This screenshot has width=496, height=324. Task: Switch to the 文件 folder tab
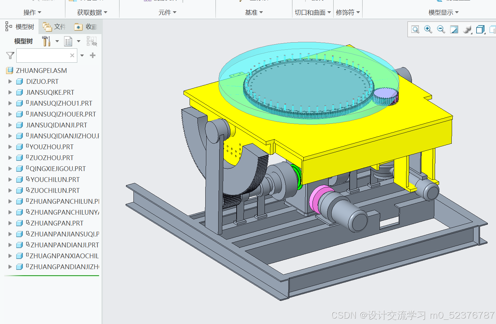click(x=54, y=27)
